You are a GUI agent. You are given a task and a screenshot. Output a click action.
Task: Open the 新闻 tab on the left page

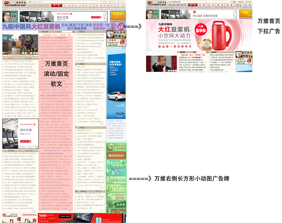[x=67, y=5]
